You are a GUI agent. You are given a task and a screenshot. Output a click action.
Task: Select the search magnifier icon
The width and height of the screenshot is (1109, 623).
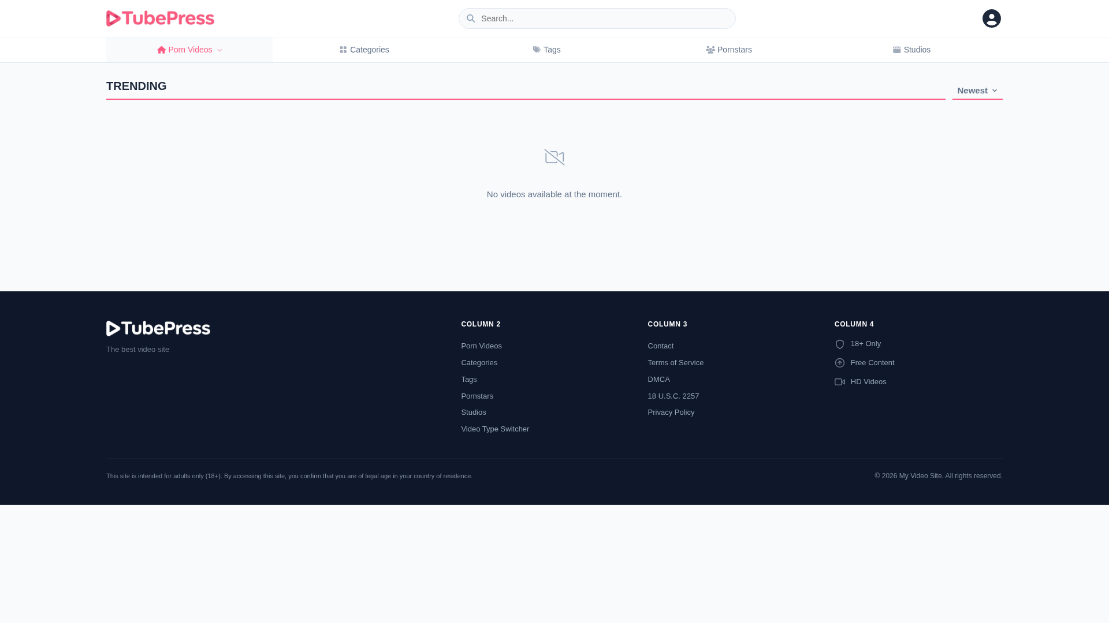click(x=471, y=18)
